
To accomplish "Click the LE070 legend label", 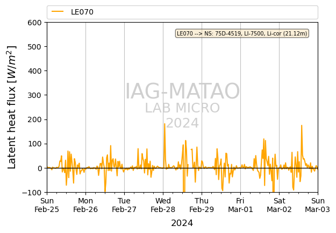I will (82, 12).
